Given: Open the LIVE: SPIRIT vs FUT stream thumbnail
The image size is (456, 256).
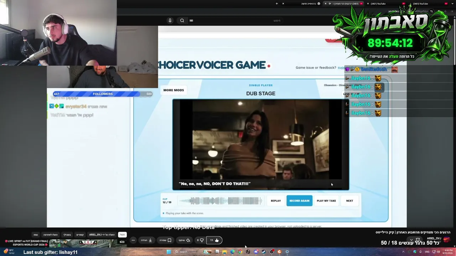Looking at the screenshot, I should coord(88,244).
